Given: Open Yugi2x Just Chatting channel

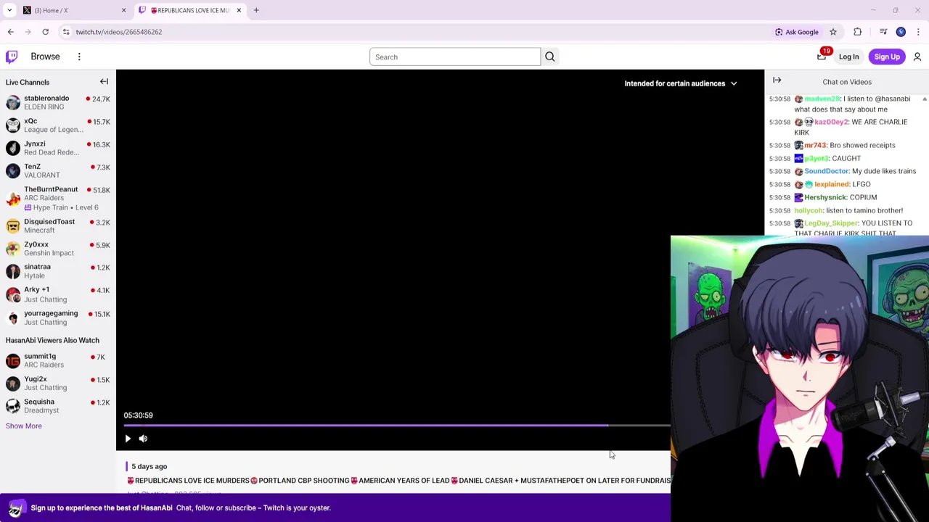Looking at the screenshot, I should [x=58, y=383].
